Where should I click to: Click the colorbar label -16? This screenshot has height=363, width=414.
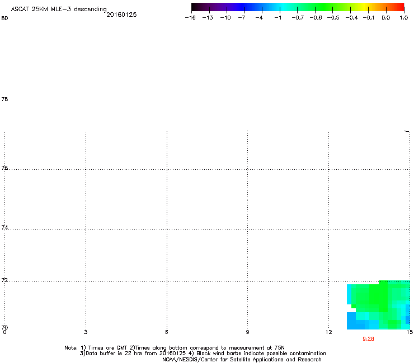(x=190, y=18)
